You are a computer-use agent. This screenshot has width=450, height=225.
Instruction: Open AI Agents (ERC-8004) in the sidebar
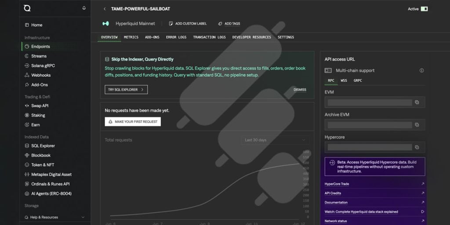point(48,194)
